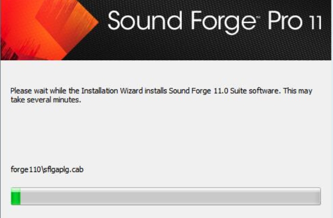Click the forge110\sflgaplg.cab file label
Image resolution: width=333 pixels, height=218 pixels.
[x=47, y=169]
